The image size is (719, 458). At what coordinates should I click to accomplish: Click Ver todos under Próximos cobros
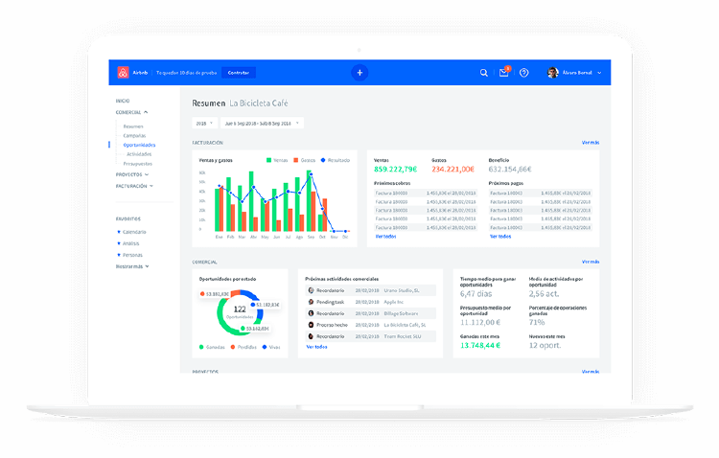point(385,236)
